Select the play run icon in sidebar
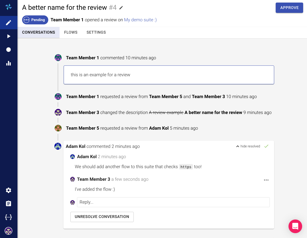307x238 pixels. (x=8, y=36)
